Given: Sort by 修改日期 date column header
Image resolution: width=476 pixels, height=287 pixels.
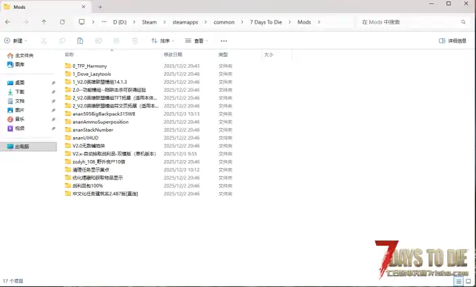Looking at the screenshot, I should pos(173,55).
